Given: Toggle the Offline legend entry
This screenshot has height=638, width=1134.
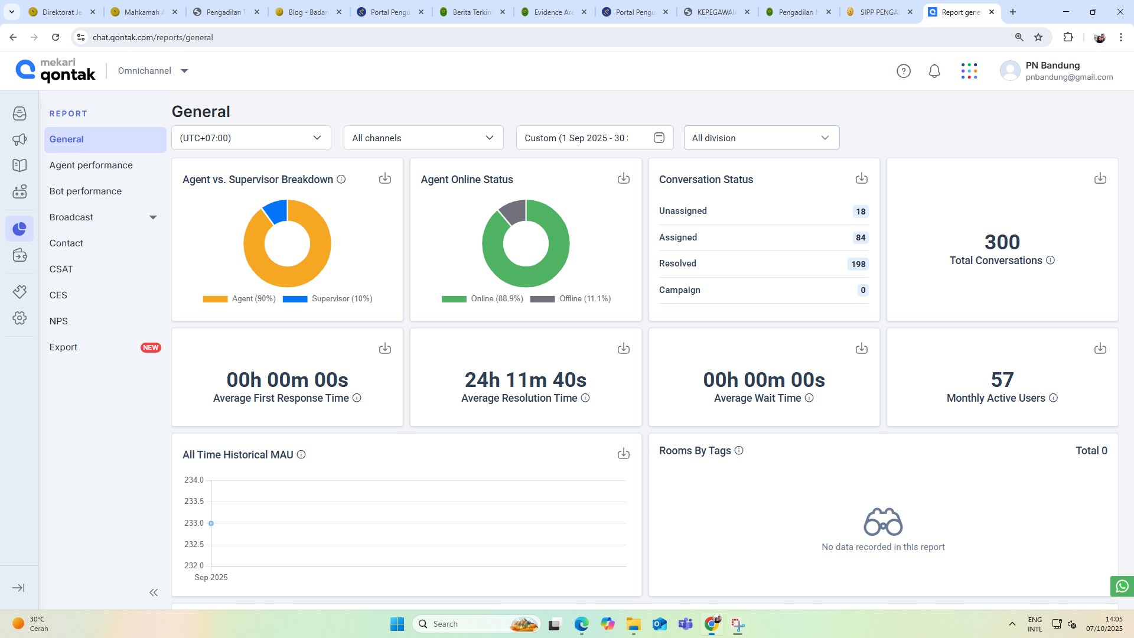Looking at the screenshot, I should [x=570, y=299].
